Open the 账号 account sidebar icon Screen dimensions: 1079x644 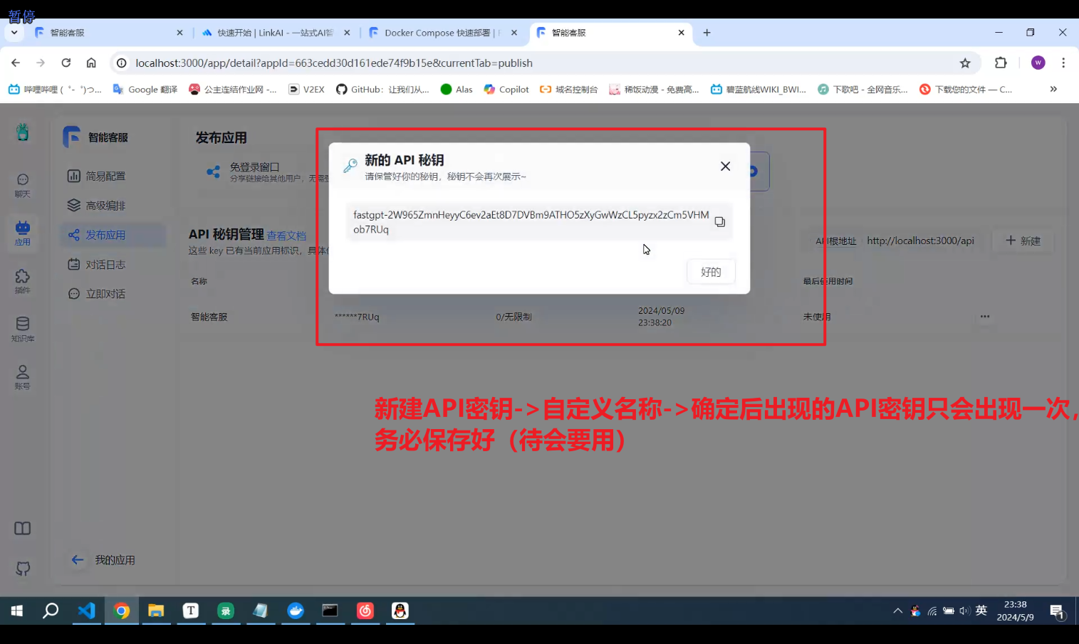23,376
